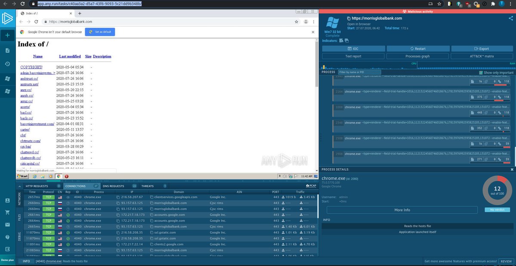Click the RAM usage timeline graph
The height and width of the screenshot is (266, 516).
point(467,65)
